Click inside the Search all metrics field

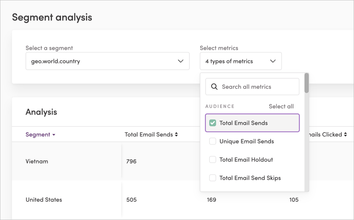click(252, 86)
